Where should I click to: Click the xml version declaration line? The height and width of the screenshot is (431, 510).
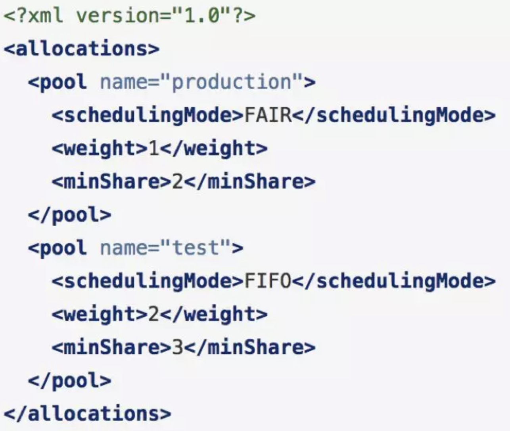click(x=130, y=16)
